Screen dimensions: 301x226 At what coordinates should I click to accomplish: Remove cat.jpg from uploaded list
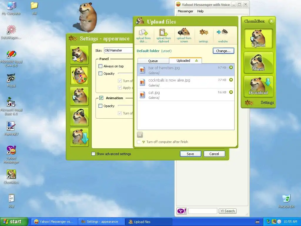click(231, 92)
